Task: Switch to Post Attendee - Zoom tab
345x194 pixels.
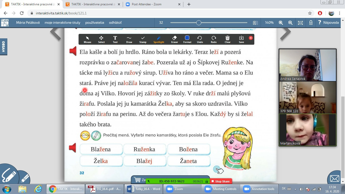Action: click(x=146, y=4)
